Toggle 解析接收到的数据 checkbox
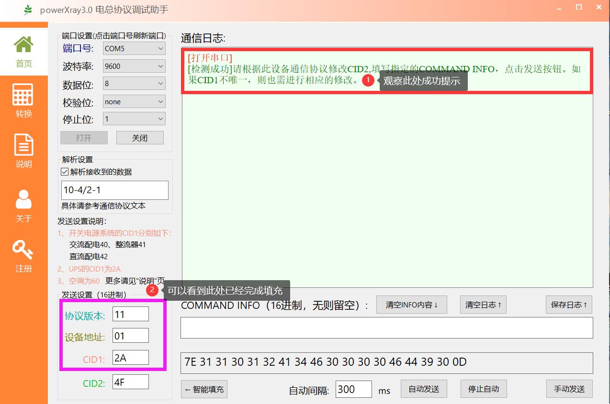Viewport: 610px width, 404px height. 65,172
